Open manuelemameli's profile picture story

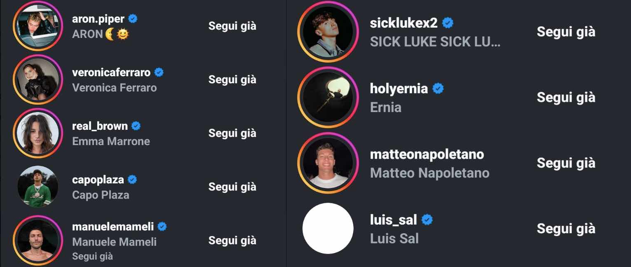point(38,240)
